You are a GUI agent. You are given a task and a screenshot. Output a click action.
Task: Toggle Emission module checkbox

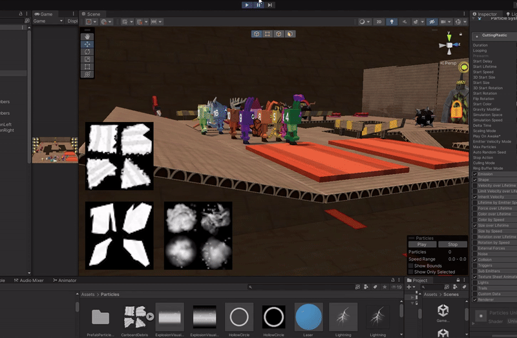pyautogui.click(x=475, y=174)
